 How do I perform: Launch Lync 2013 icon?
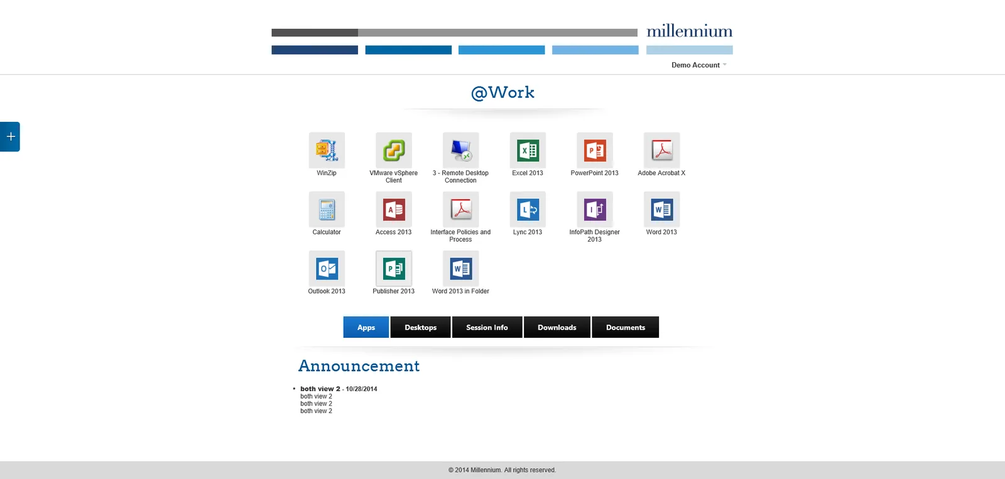[x=528, y=209]
